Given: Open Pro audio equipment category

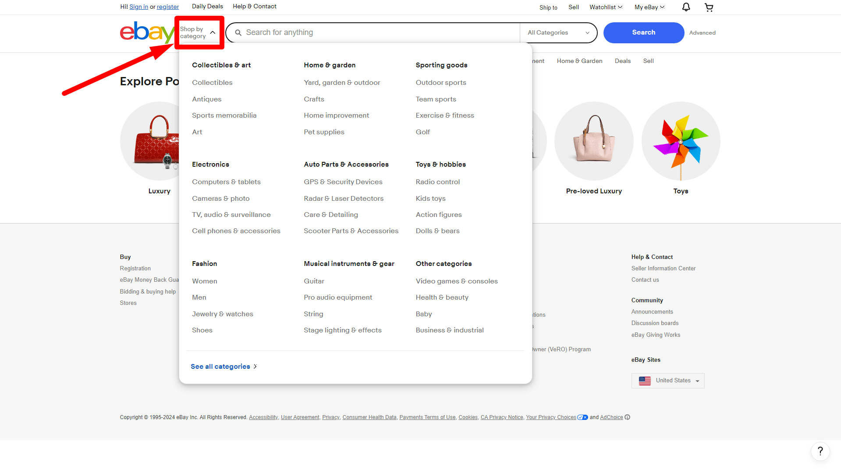Looking at the screenshot, I should coord(338,297).
